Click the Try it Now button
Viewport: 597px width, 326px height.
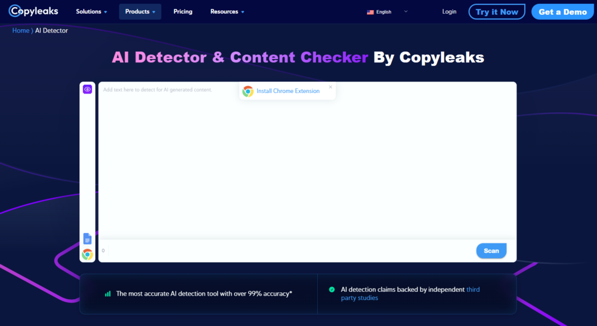(496, 11)
